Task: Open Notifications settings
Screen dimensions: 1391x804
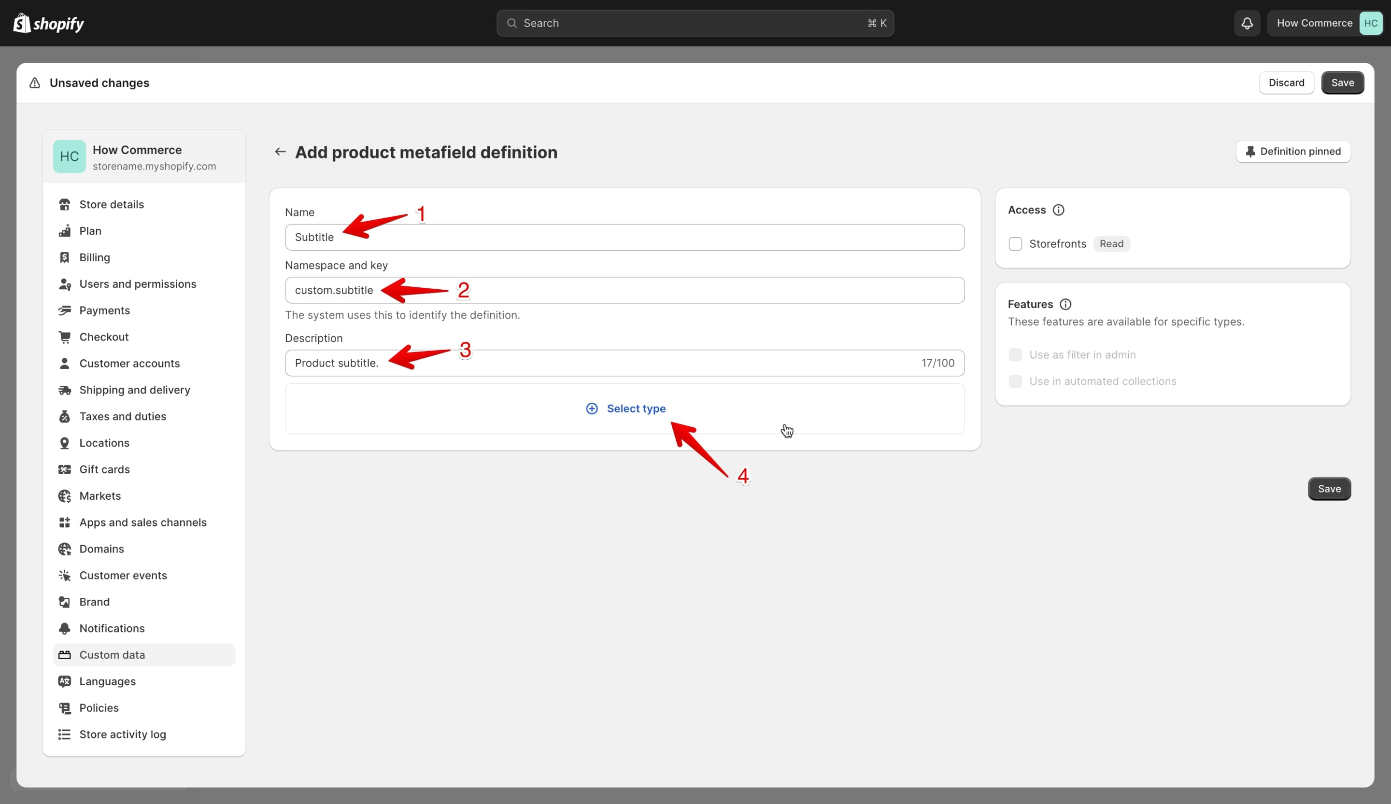Action: pos(144,629)
